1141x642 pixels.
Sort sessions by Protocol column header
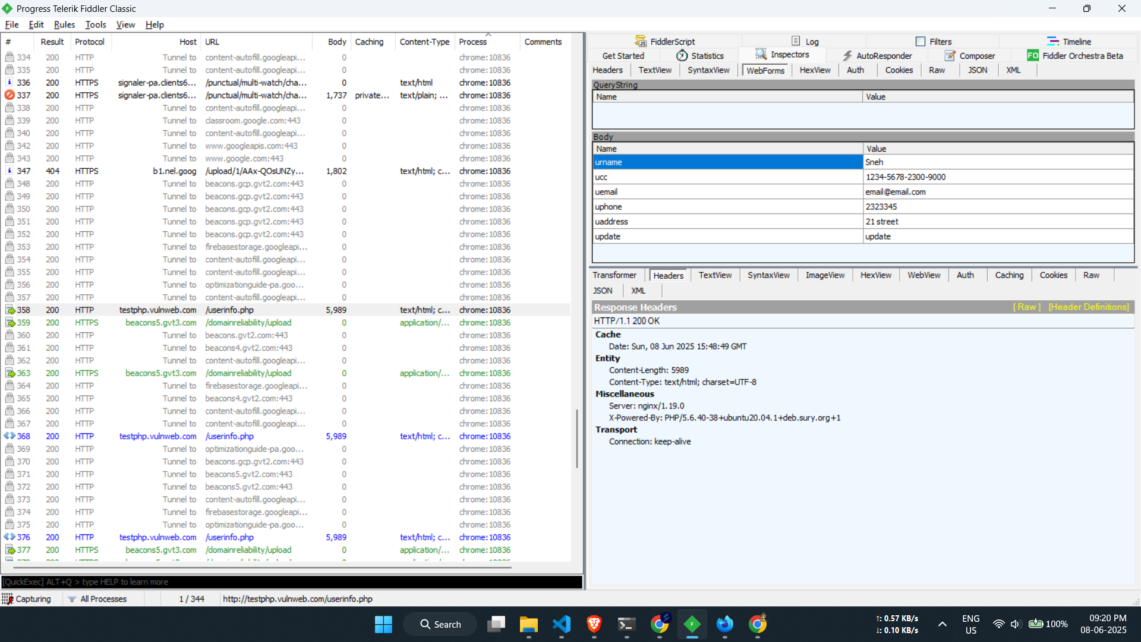90,42
